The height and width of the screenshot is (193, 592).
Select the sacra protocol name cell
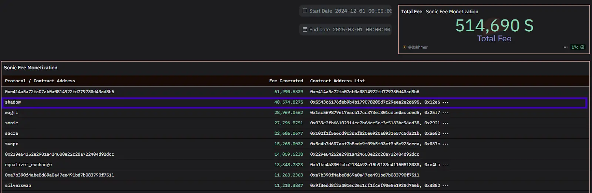coord(11,133)
